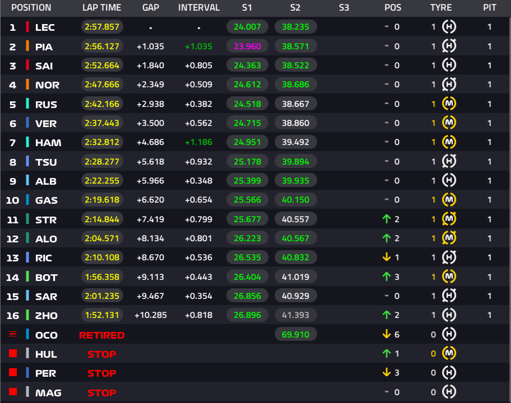This screenshot has width=511, height=403.
Task: Click the medium tyre icon in VER row
Action: pyautogui.click(x=449, y=123)
